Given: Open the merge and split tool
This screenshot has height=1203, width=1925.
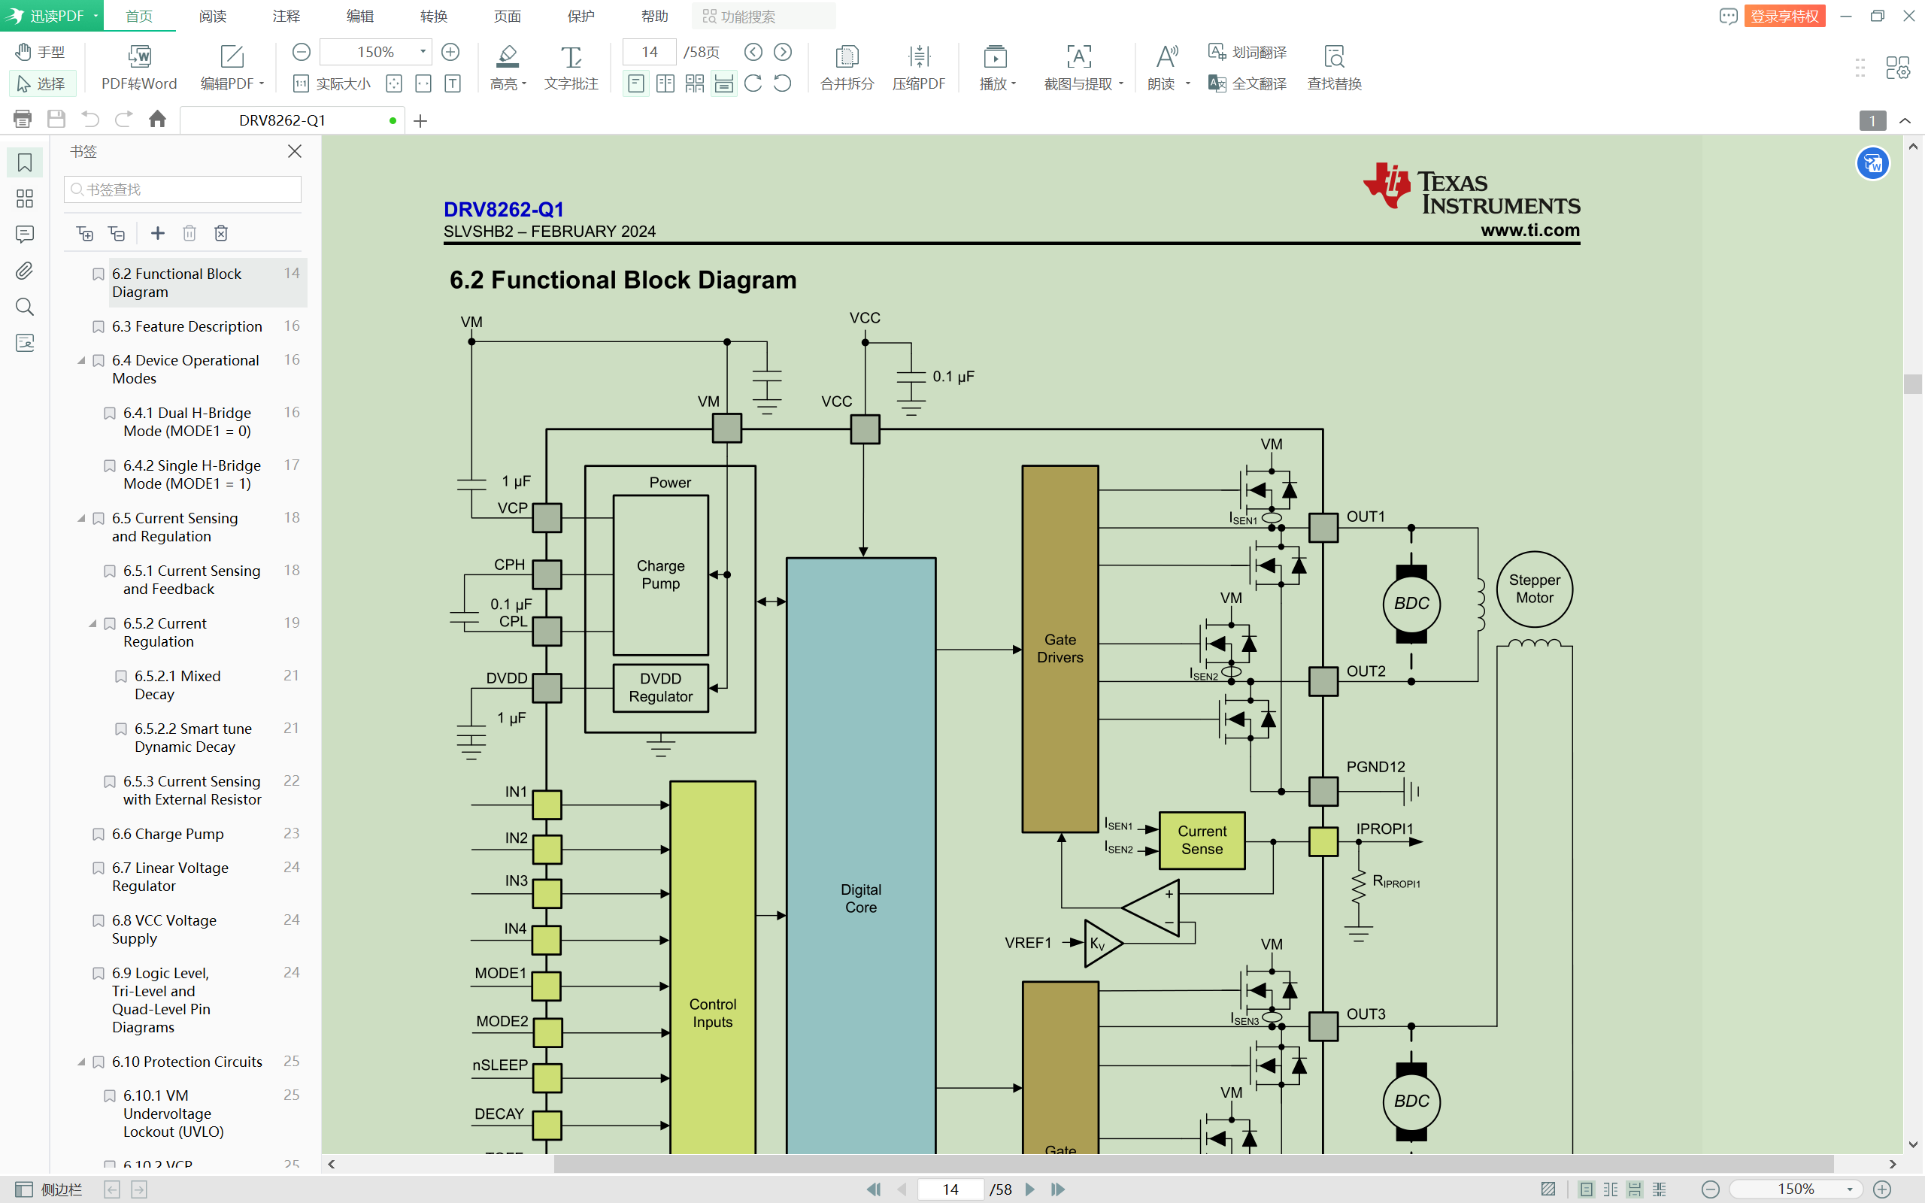Looking at the screenshot, I should (x=847, y=56).
